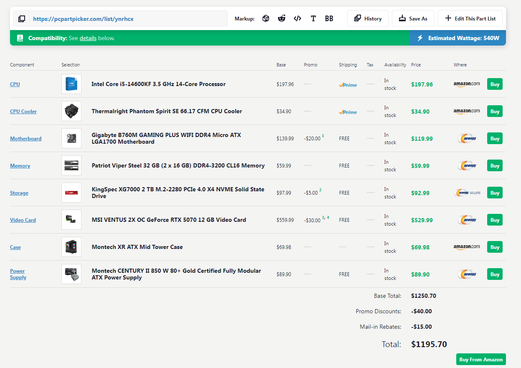Screen dimensions: 521x368
Task: Click the Newegg logo in the Motherboard row
Action: (x=467, y=138)
